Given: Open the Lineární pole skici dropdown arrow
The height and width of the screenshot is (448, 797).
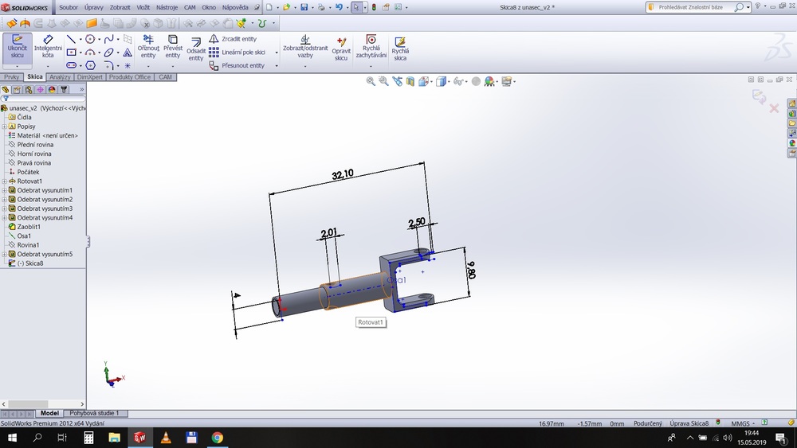Looking at the screenshot, I should pos(277,53).
